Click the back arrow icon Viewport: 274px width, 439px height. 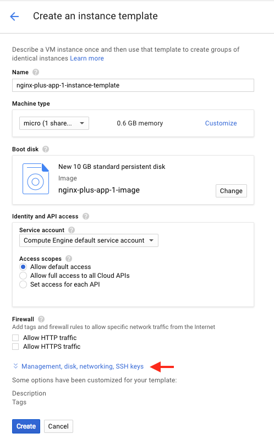click(x=14, y=17)
